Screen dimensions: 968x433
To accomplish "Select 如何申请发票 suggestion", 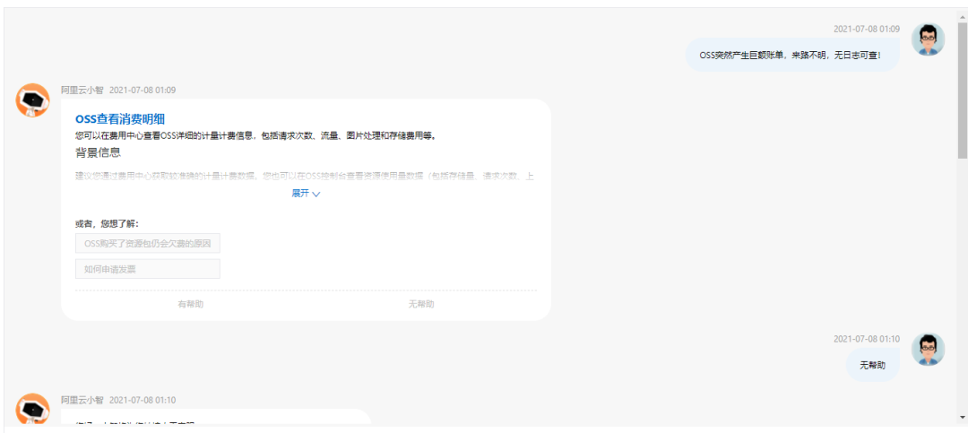I will tap(148, 269).
